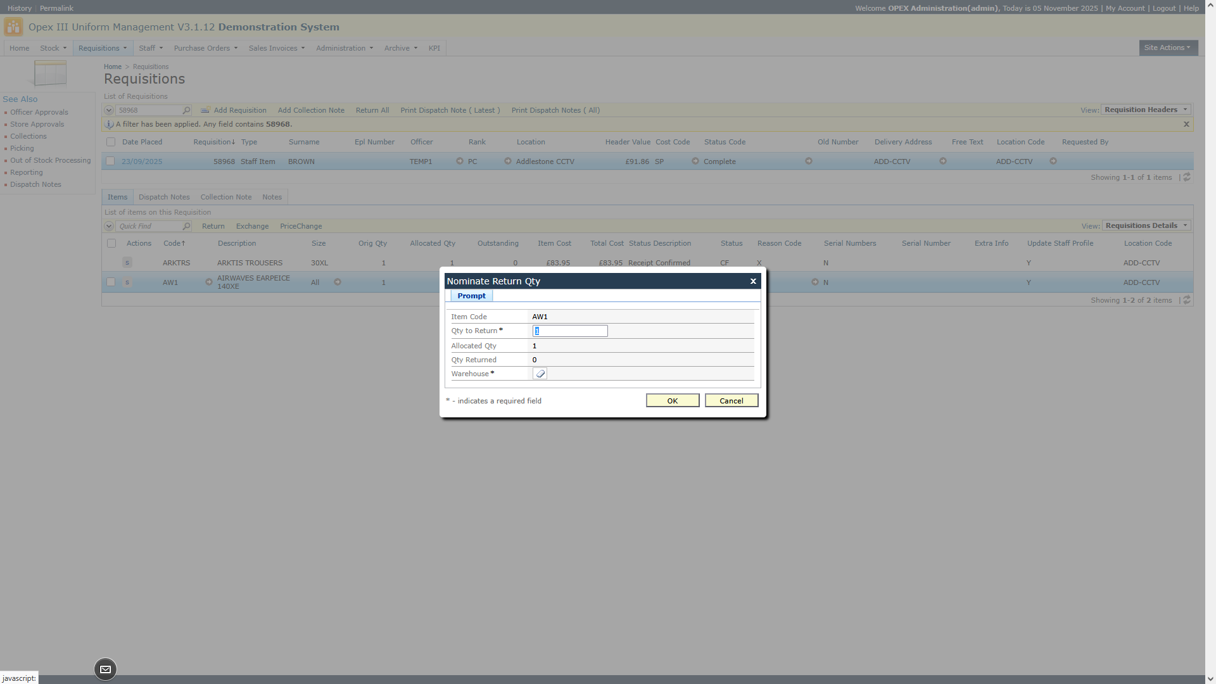Click the arrow icon next to officer TEMP1
The image size is (1216, 684).
[460, 161]
